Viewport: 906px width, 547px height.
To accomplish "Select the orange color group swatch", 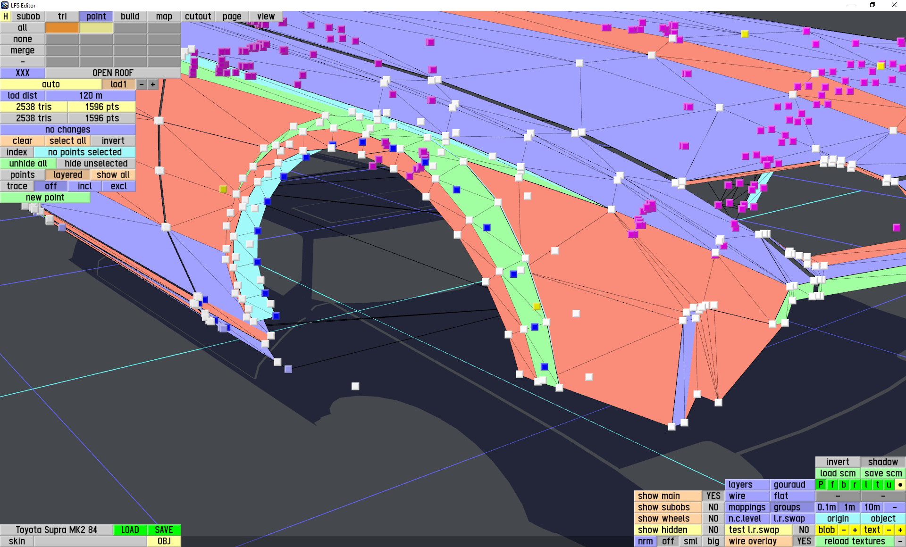I will click(x=62, y=28).
